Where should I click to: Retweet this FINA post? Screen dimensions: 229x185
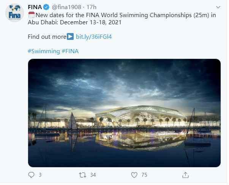point(82,175)
